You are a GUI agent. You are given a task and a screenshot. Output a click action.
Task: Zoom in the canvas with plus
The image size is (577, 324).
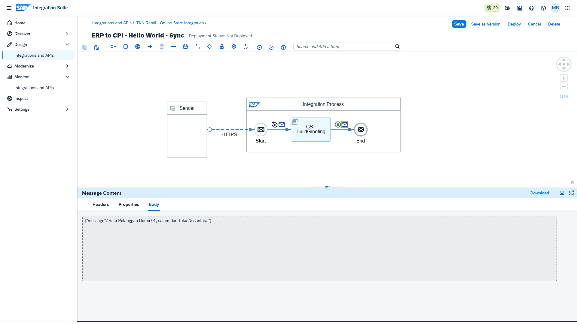(564, 78)
